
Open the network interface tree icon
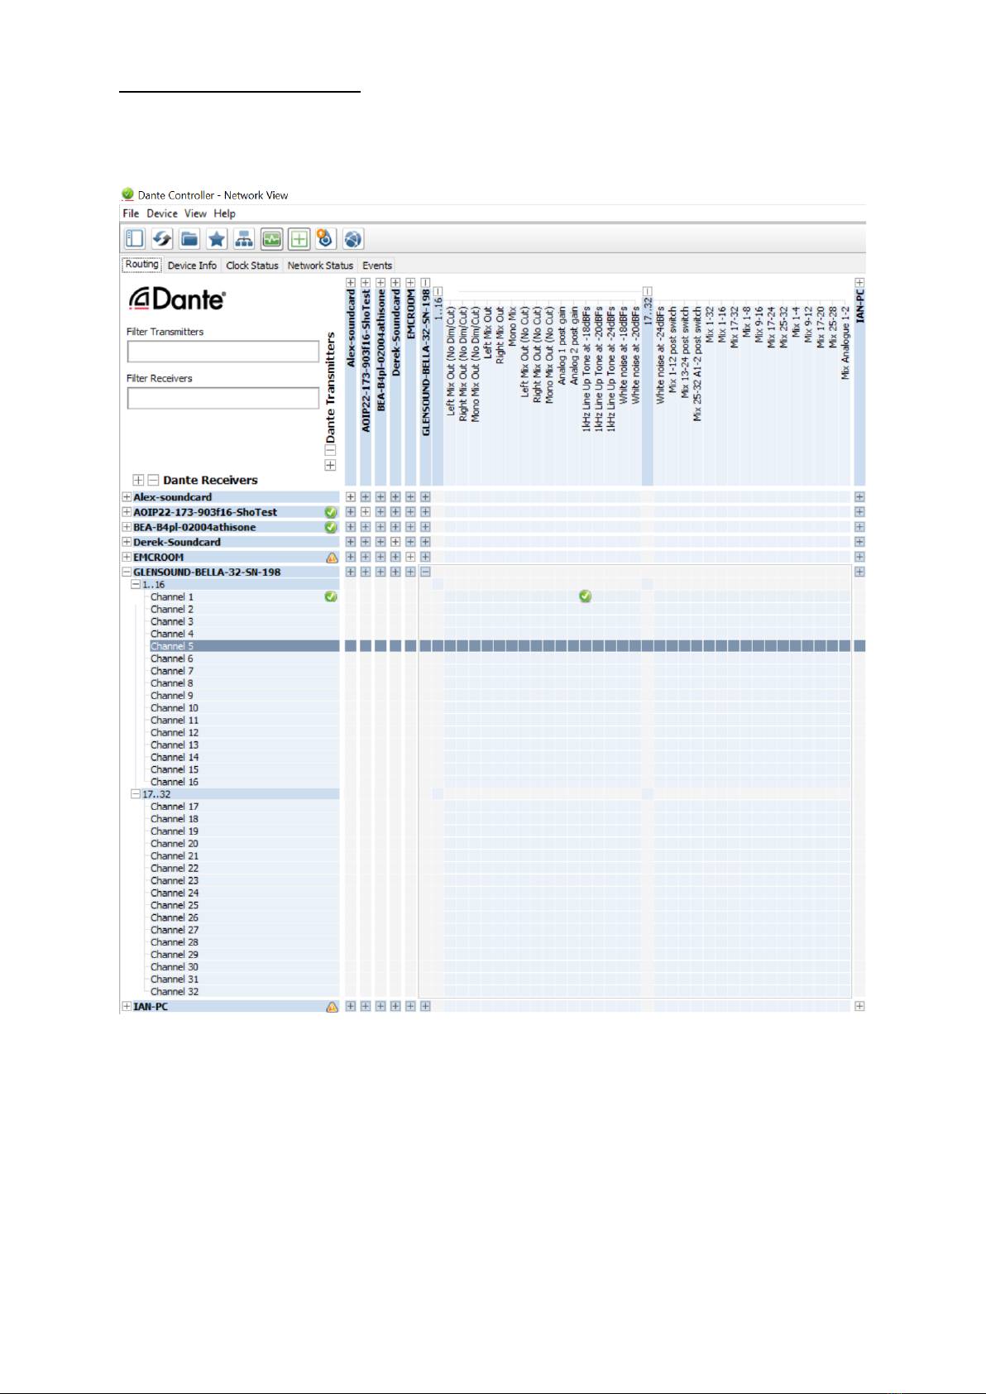[x=244, y=239]
